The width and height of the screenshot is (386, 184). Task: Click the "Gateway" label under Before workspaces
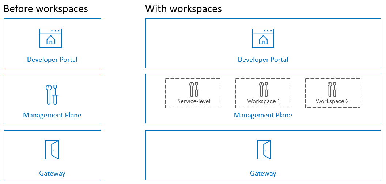coord(52,173)
